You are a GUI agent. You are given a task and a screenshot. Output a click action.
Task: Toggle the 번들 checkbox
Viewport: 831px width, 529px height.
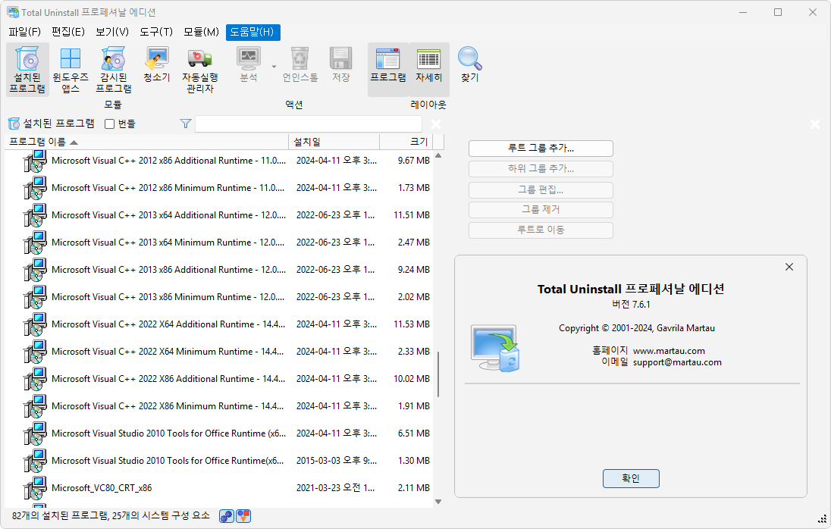[110, 124]
